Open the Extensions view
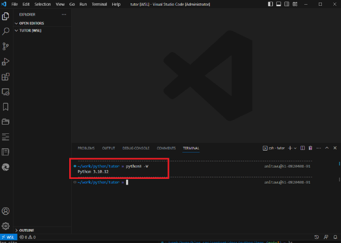 click(x=6, y=77)
